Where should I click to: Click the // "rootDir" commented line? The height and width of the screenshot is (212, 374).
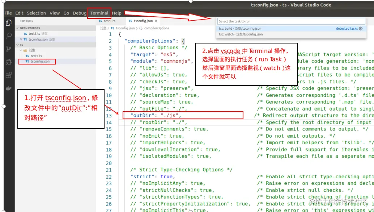click(x=159, y=122)
